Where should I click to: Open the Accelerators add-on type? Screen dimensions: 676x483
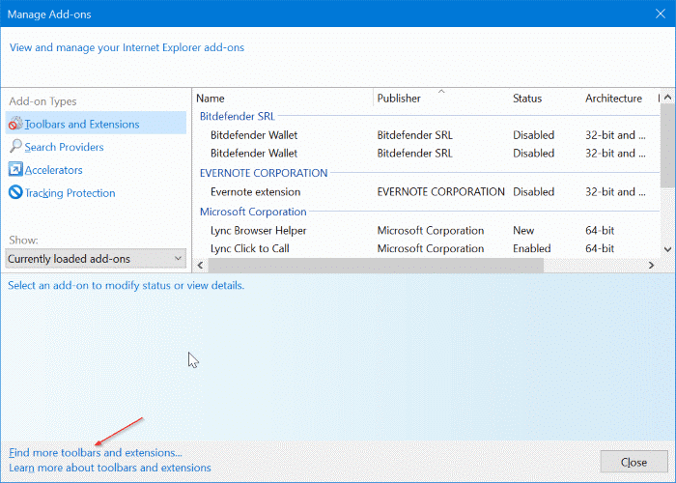tap(53, 170)
